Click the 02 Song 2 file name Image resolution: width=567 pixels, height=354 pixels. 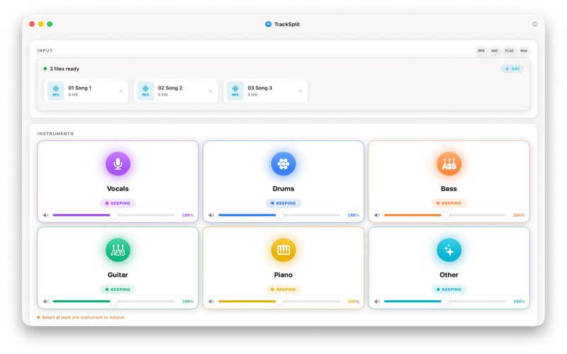point(170,88)
